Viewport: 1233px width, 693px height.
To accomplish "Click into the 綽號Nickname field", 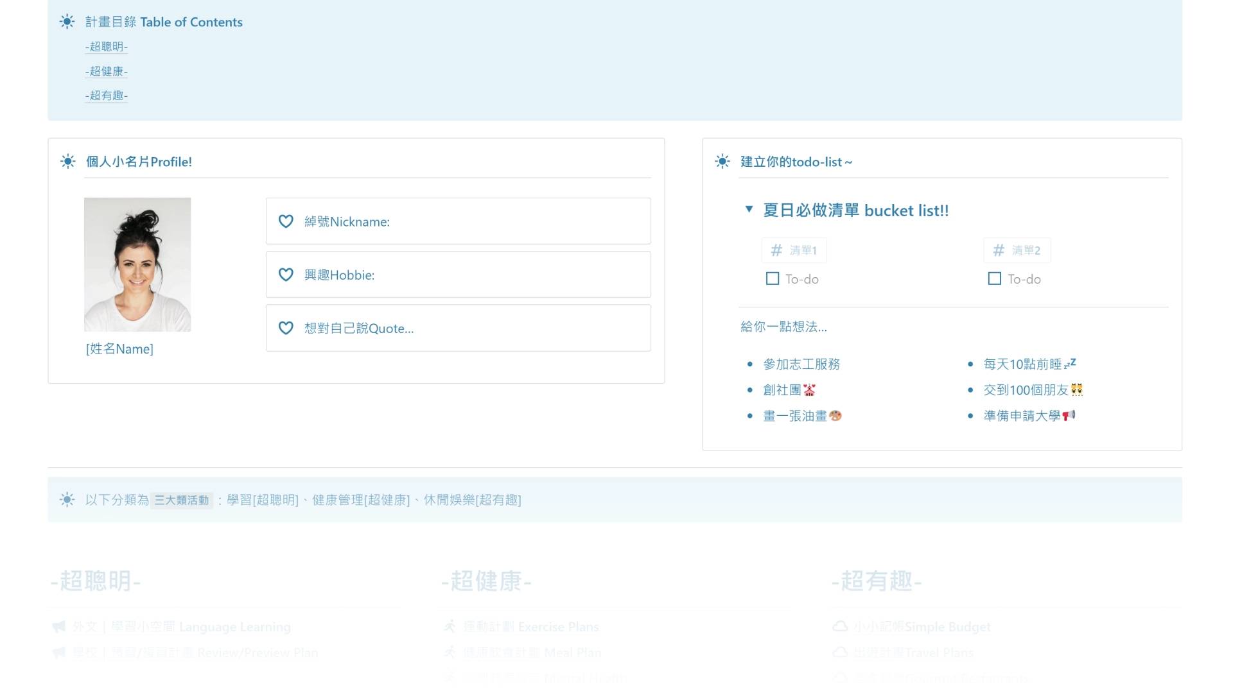I will [459, 221].
